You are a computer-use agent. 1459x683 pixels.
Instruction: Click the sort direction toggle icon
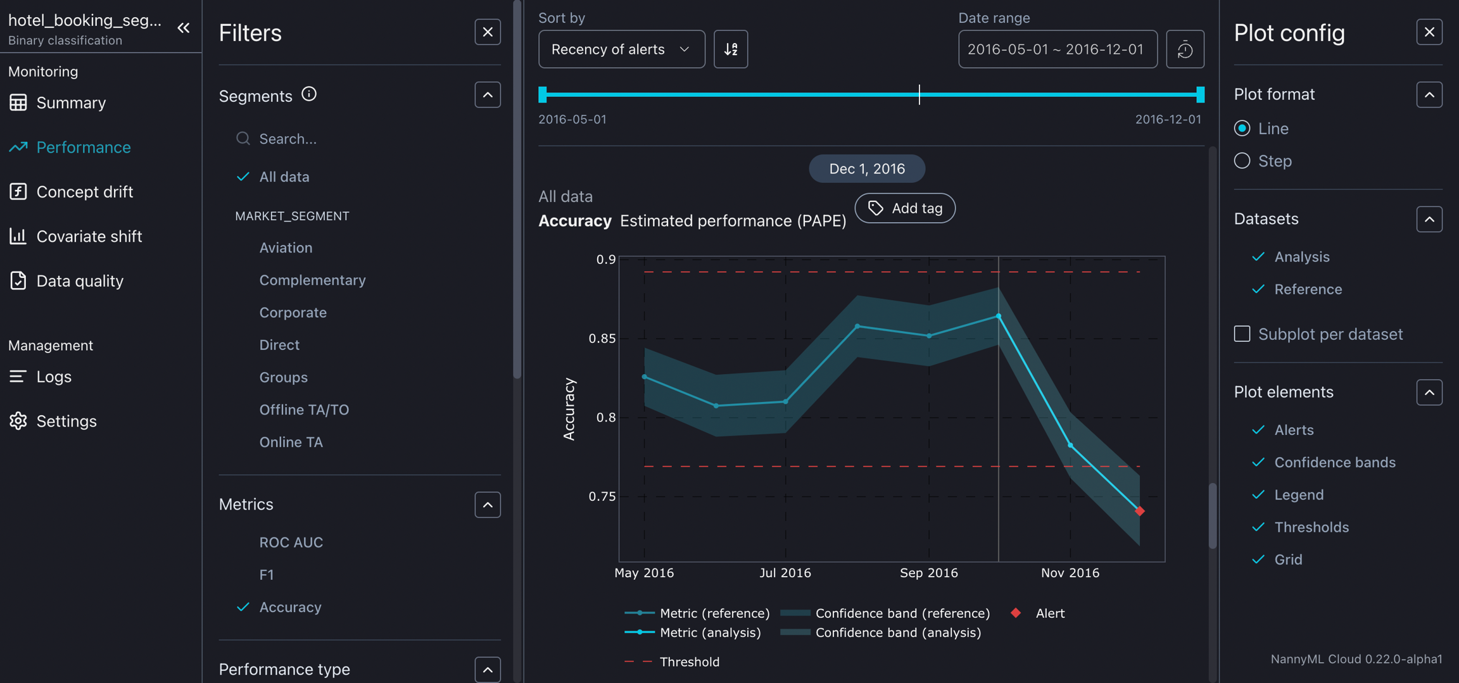click(731, 49)
